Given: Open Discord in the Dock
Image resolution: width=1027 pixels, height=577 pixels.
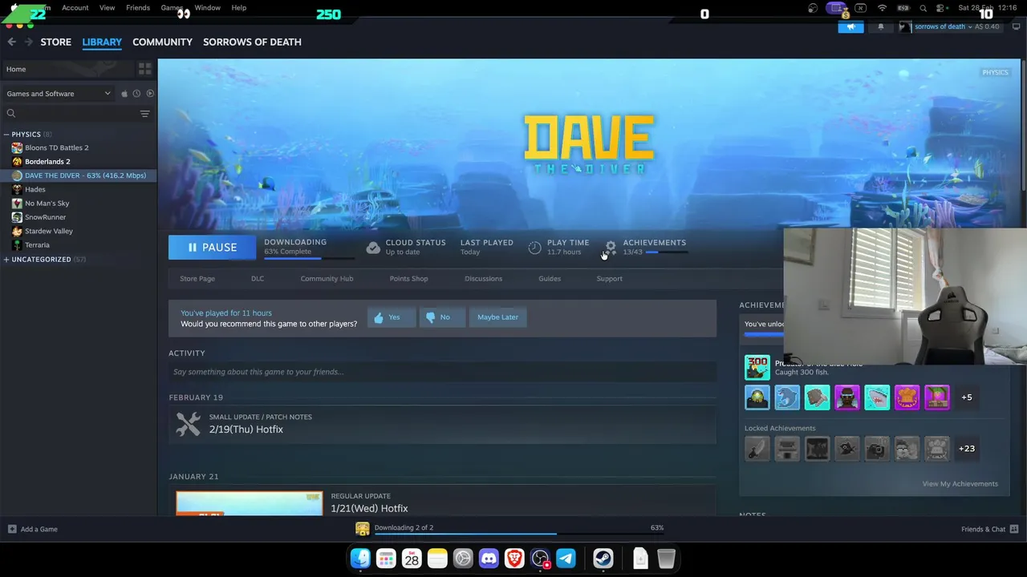Looking at the screenshot, I should coord(489,559).
